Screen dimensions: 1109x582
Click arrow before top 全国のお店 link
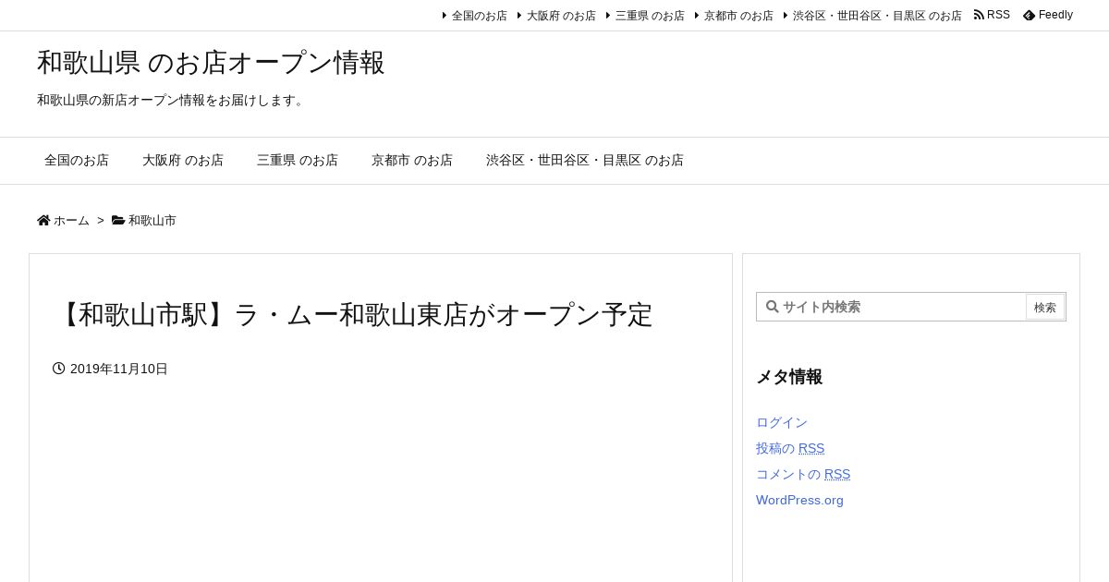pos(445,16)
